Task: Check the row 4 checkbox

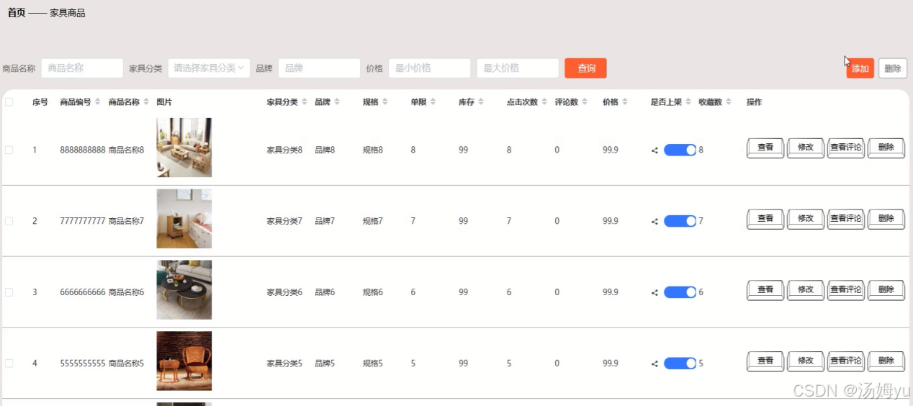Action: tap(9, 364)
